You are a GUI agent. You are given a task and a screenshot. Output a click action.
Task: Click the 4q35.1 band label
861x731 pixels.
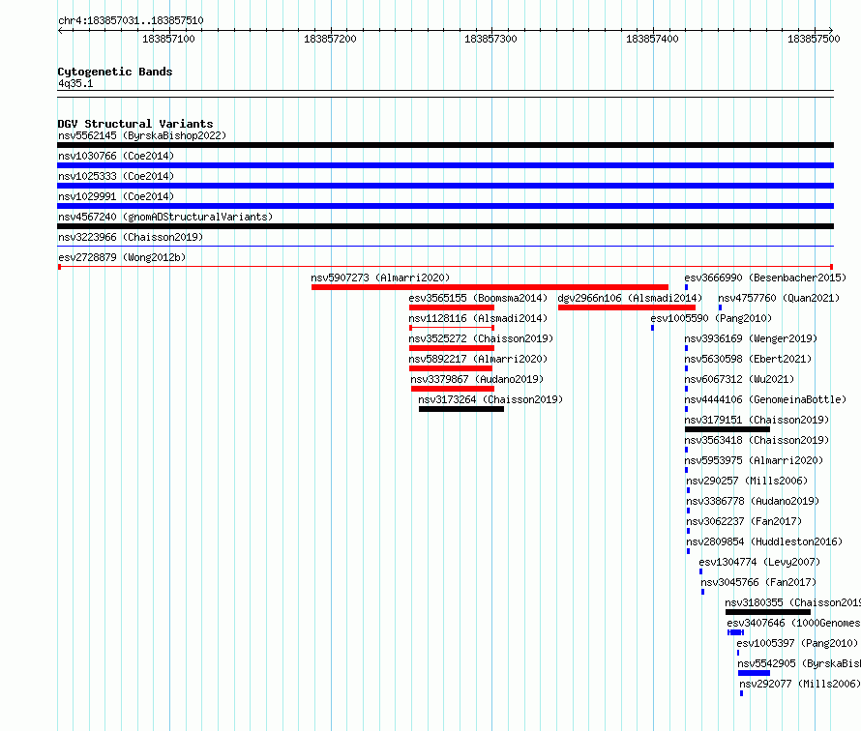pos(75,83)
